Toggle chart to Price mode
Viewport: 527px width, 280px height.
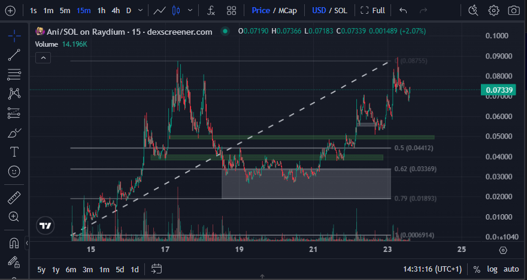coord(261,11)
